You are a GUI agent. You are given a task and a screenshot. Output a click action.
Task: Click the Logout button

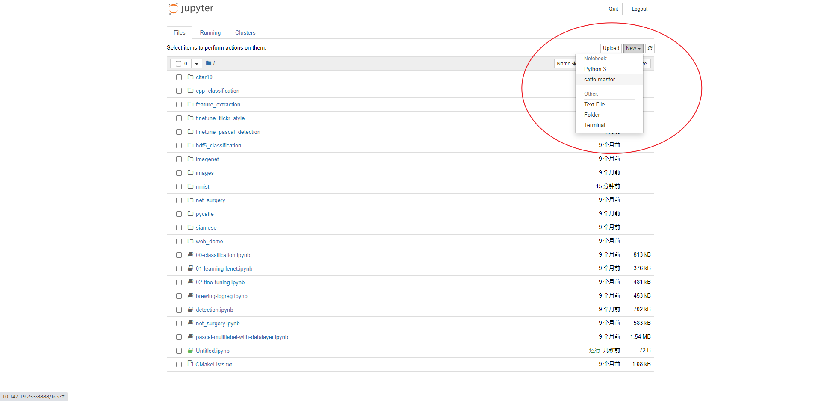pos(639,9)
